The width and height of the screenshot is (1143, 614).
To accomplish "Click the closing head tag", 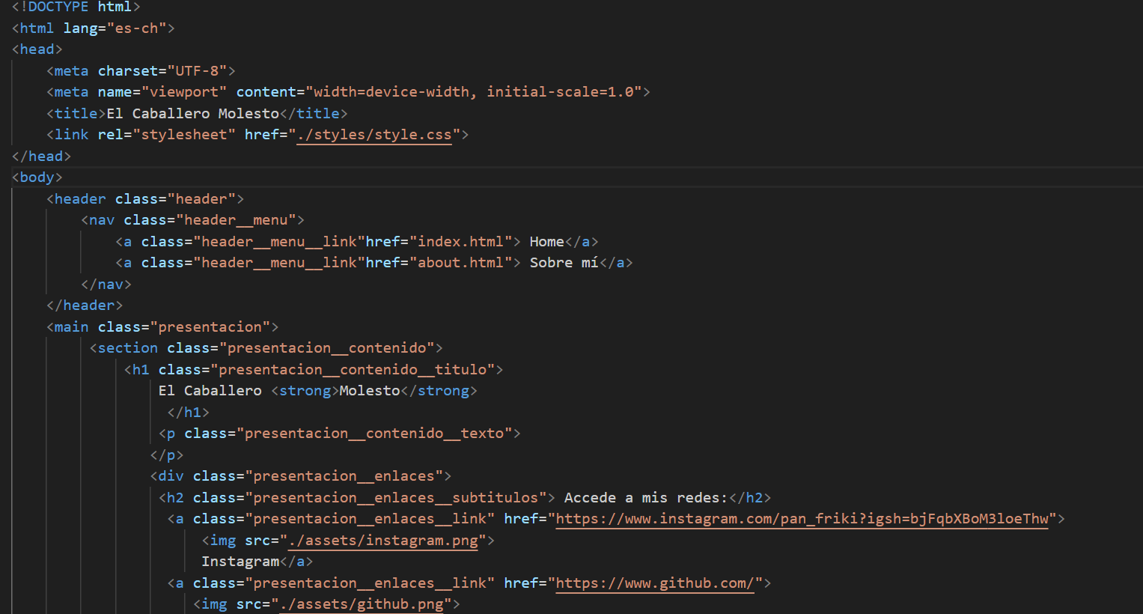I will click(41, 156).
